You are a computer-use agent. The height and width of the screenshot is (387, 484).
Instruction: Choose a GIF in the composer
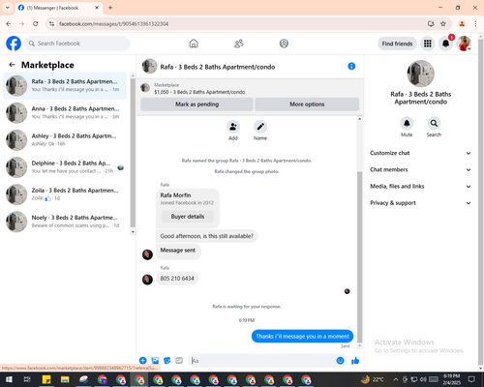click(x=179, y=361)
